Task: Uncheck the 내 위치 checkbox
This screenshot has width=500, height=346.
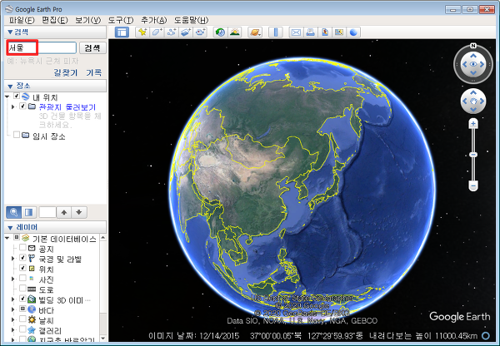Action: coord(17,96)
